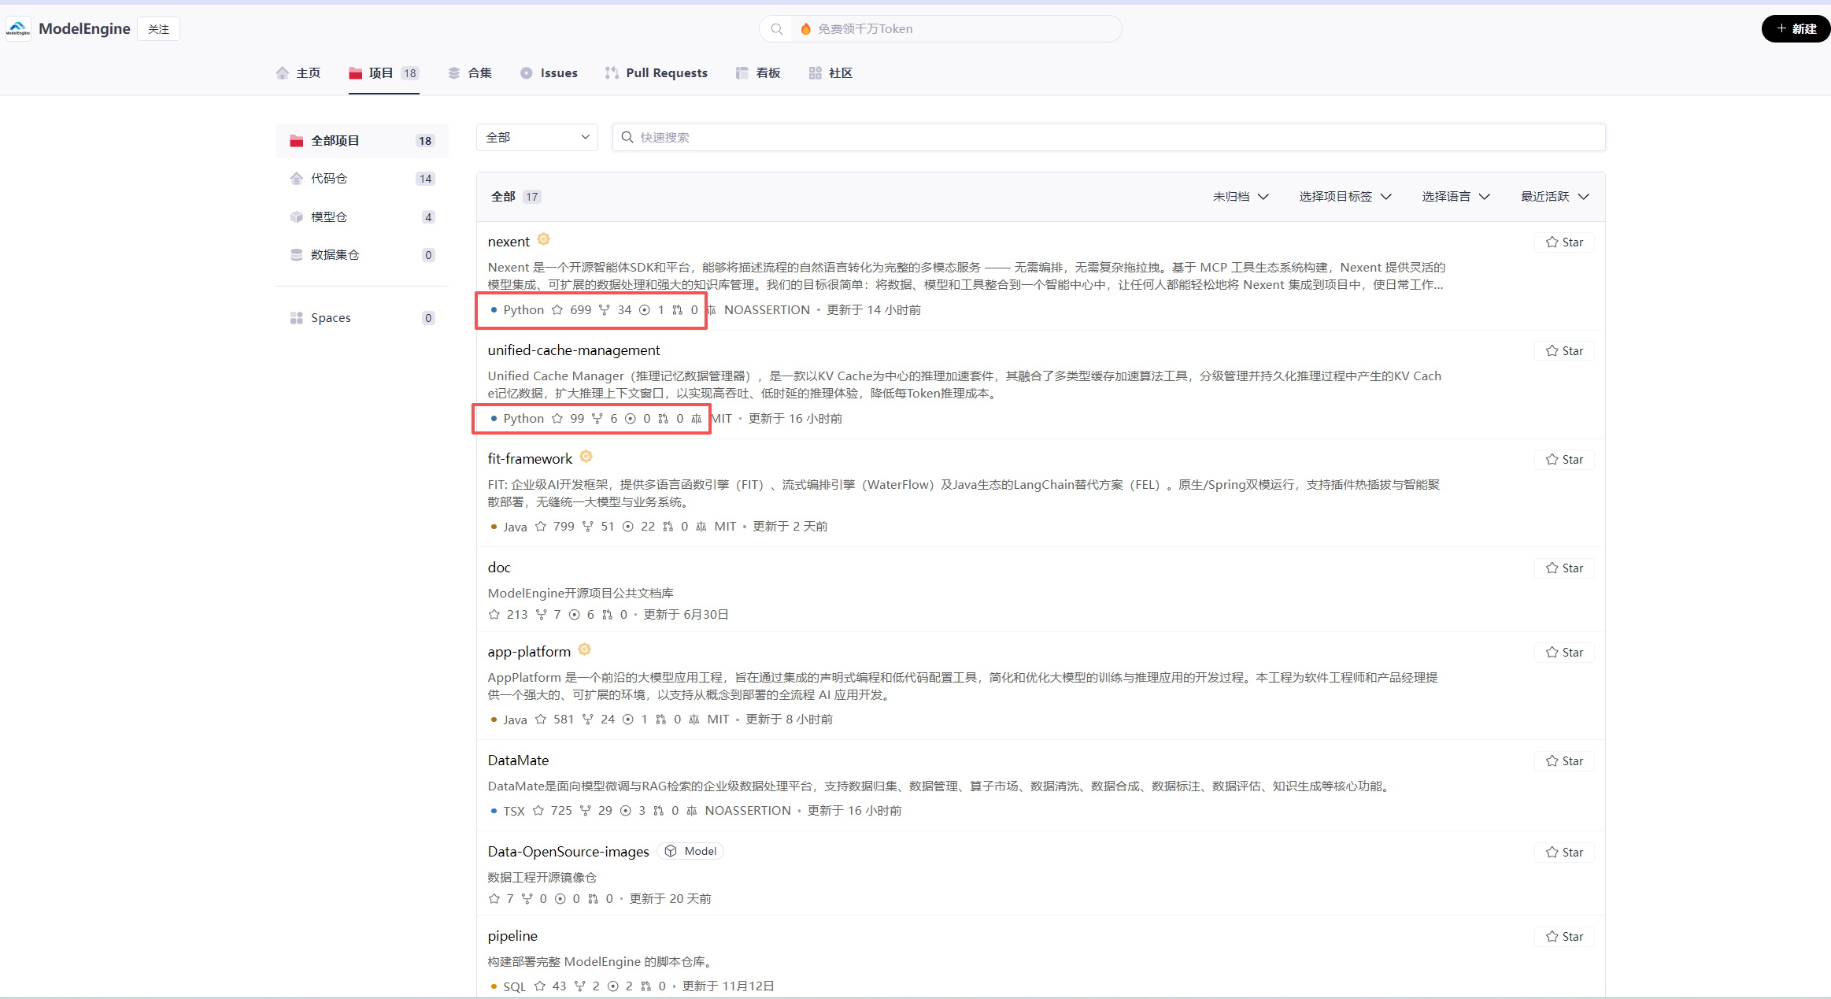Focus the 快速搜索 quick search field
Image resolution: width=1831 pixels, height=999 pixels.
coord(1102,138)
